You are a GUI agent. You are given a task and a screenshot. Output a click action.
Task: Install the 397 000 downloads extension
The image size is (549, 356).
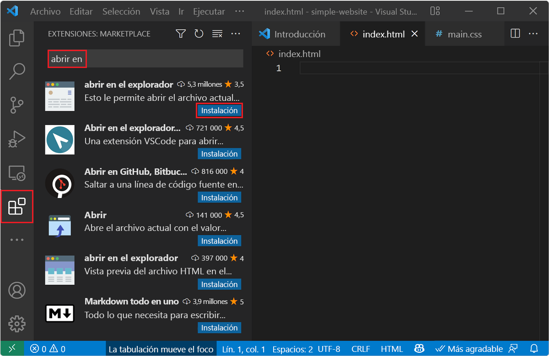click(219, 284)
